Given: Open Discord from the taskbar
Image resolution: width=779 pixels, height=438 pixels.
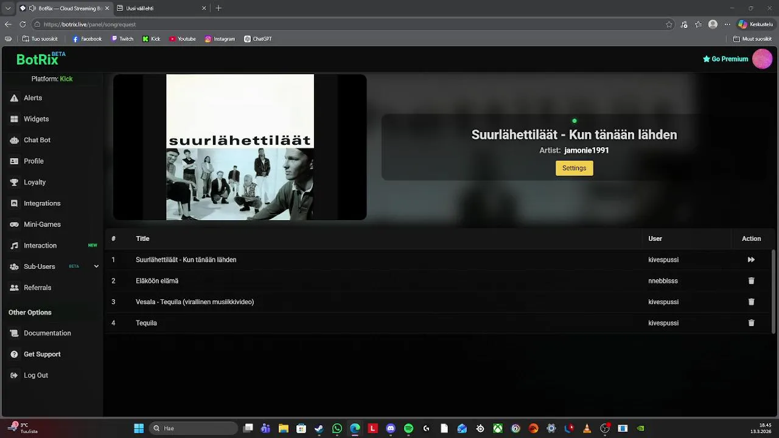Looking at the screenshot, I should pyautogui.click(x=391, y=428).
